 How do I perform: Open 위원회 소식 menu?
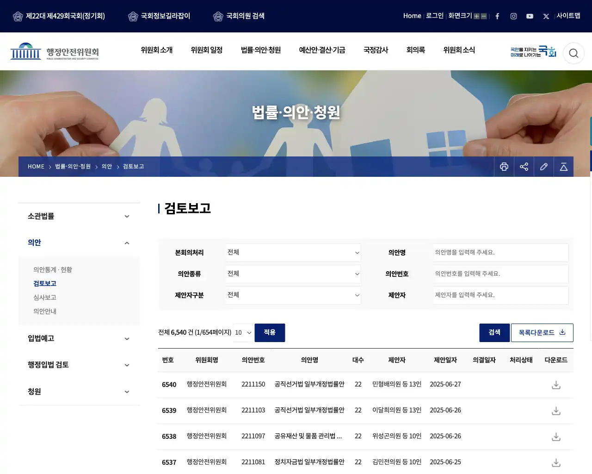click(x=459, y=50)
